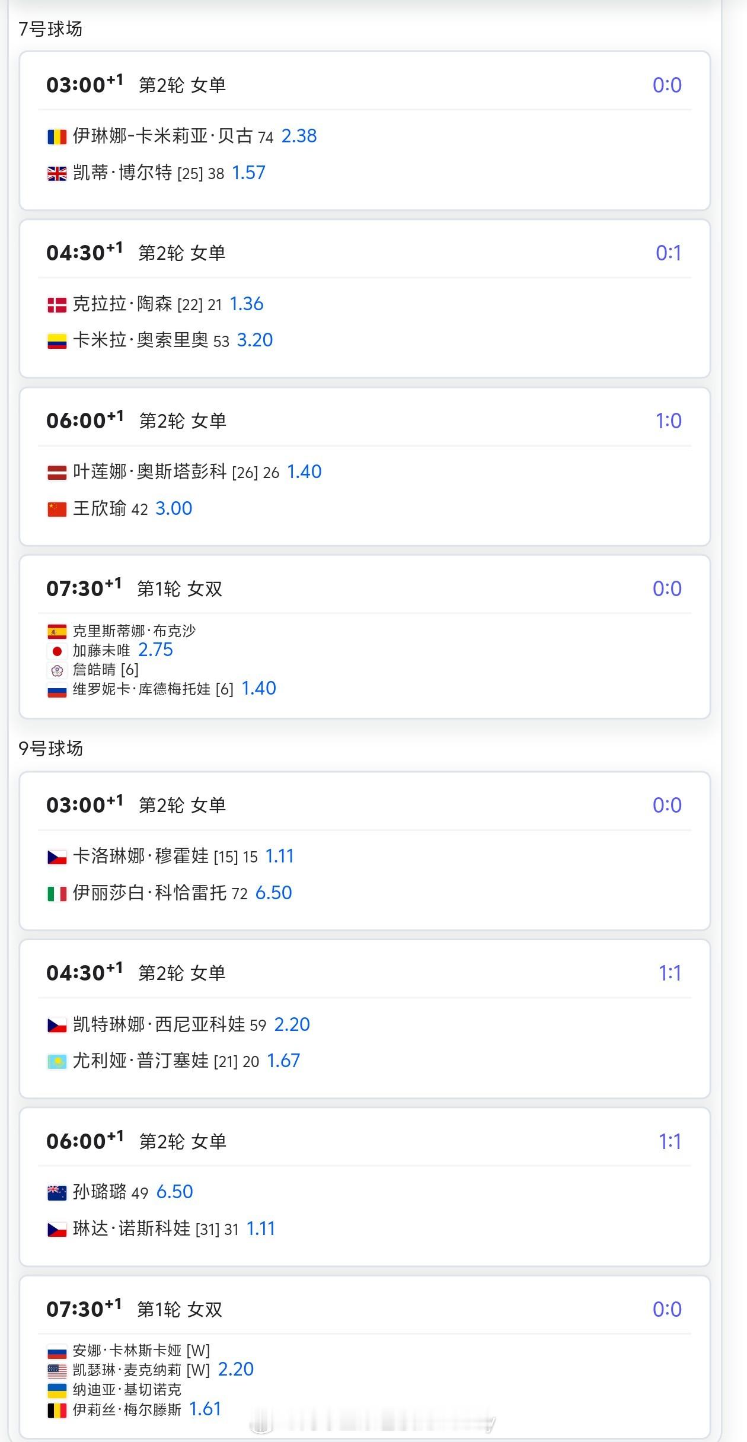
Task: Open the 1:0 score of 奥斯塔彭科 match
Action: click(x=668, y=421)
